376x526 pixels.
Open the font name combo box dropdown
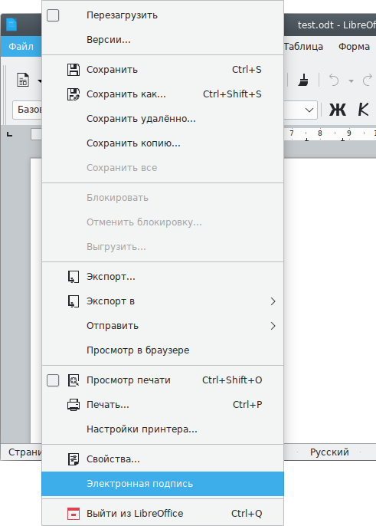(309, 110)
